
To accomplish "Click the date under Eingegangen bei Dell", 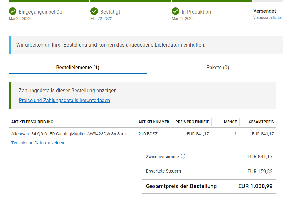I will click(20, 19).
